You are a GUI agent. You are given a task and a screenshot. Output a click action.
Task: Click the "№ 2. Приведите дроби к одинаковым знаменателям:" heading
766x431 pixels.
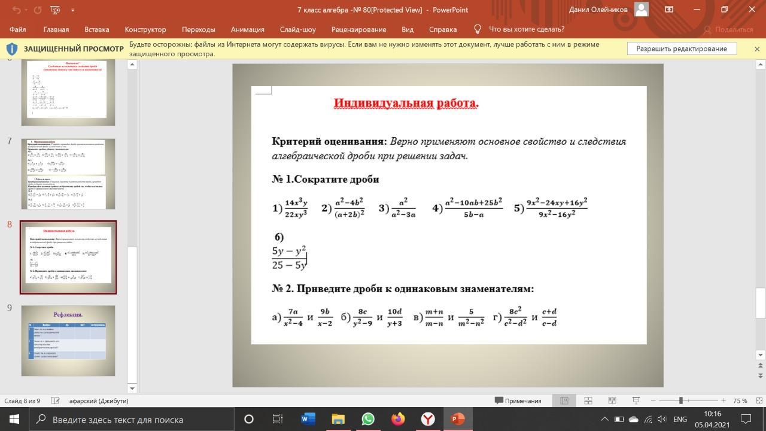point(403,289)
